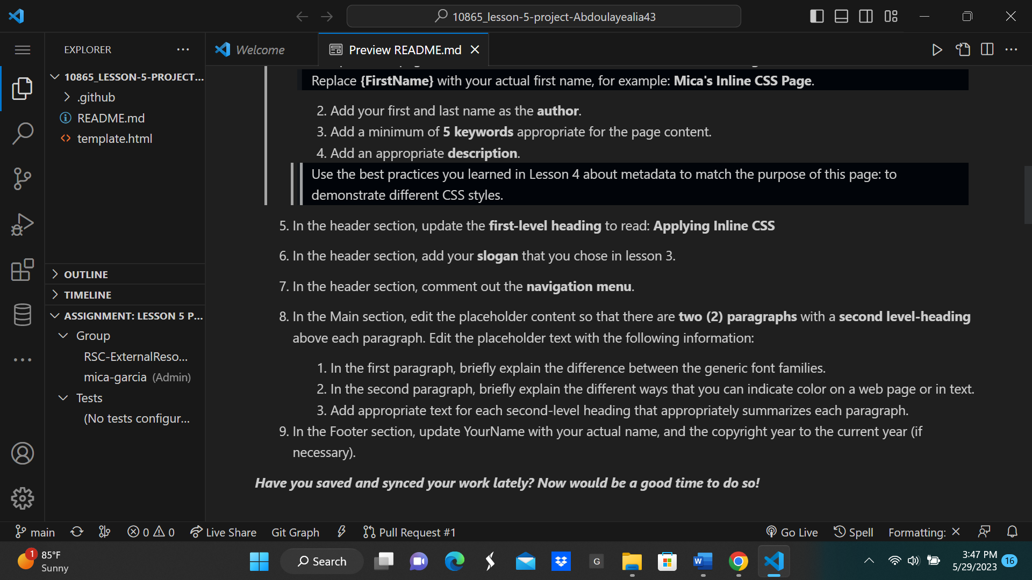The image size is (1032, 580).
Task: Open the Accounts icon near the bottom sidebar
Action: point(23,453)
